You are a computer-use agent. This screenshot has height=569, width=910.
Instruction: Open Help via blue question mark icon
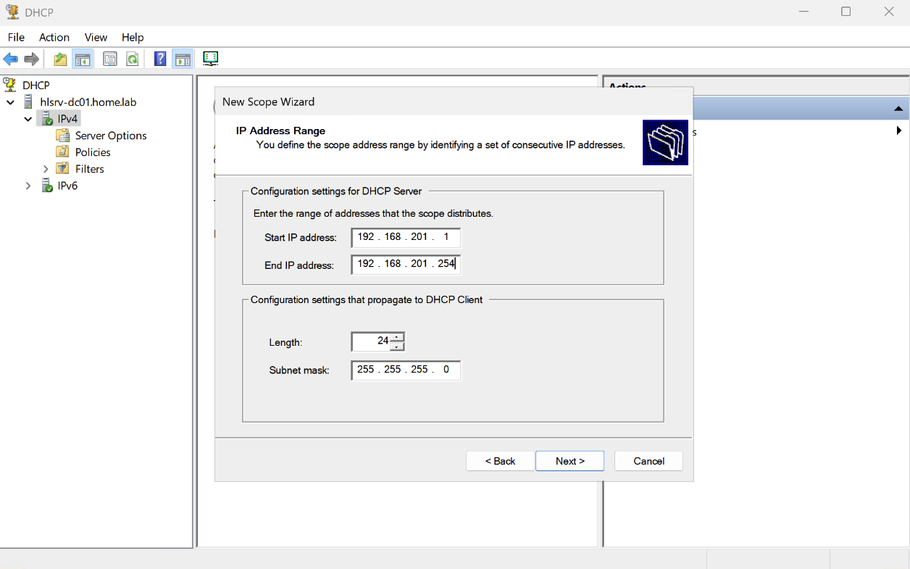click(160, 59)
